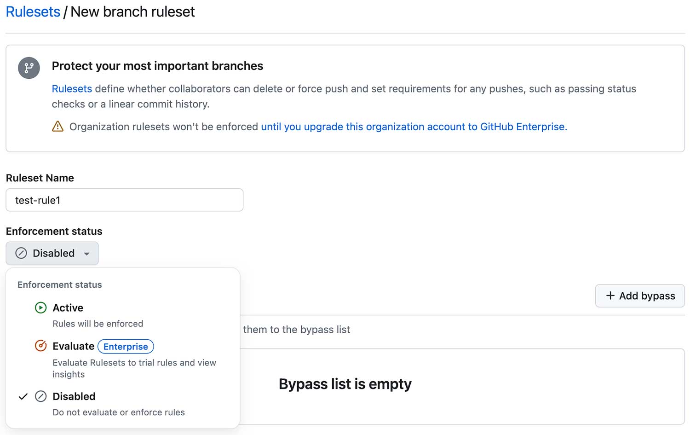Click the Enterprise badge label

(x=126, y=346)
